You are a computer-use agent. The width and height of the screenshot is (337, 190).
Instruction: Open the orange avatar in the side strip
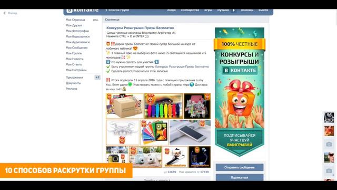[x=329, y=131]
